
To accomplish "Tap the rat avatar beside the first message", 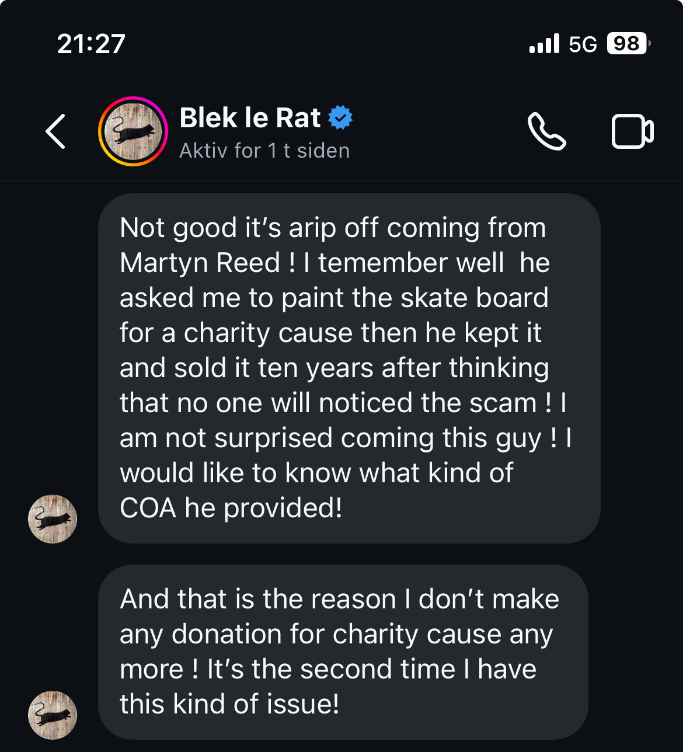I will [53, 519].
